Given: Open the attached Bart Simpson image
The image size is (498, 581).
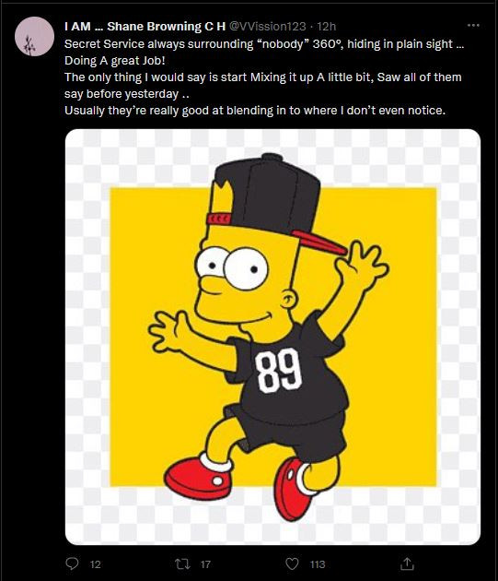Looking at the screenshot, I should 272,337.
